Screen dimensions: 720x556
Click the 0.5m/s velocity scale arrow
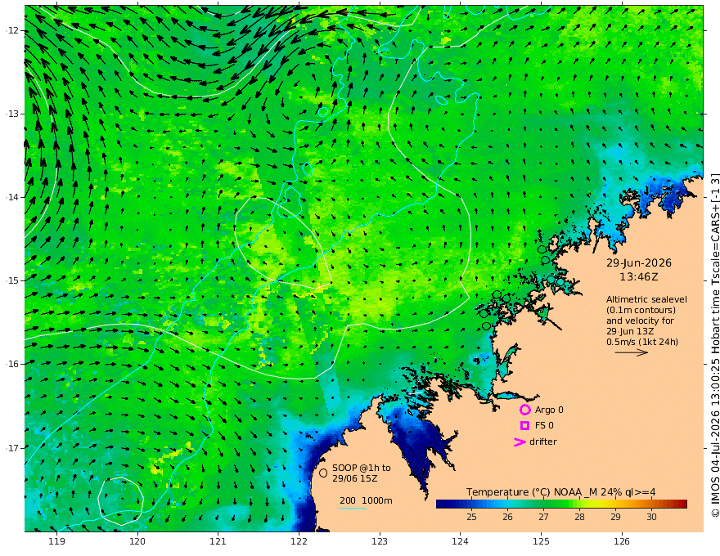point(632,352)
